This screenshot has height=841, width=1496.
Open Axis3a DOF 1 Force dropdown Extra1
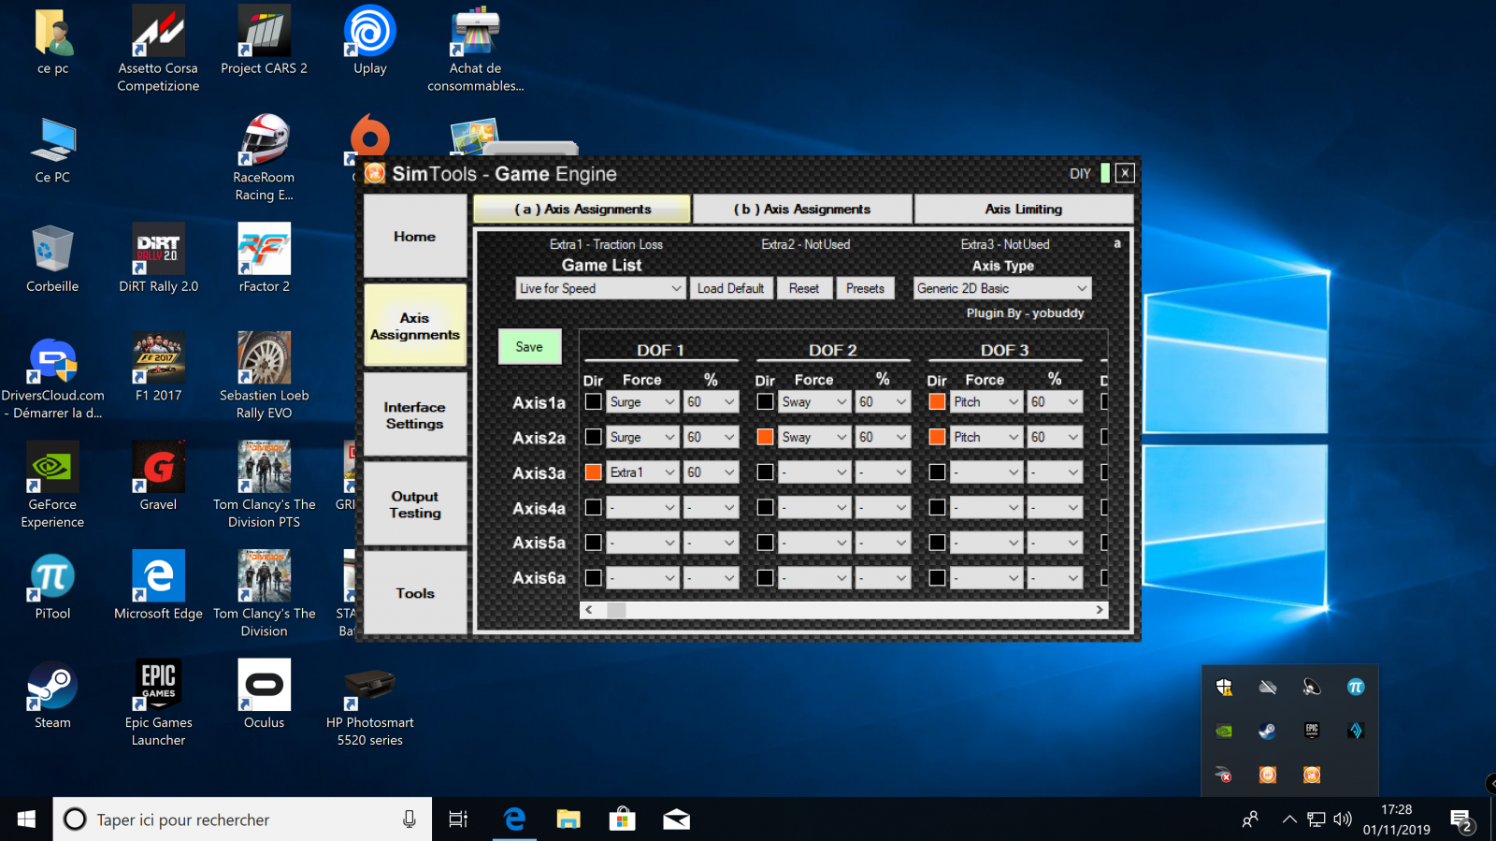[x=642, y=472]
